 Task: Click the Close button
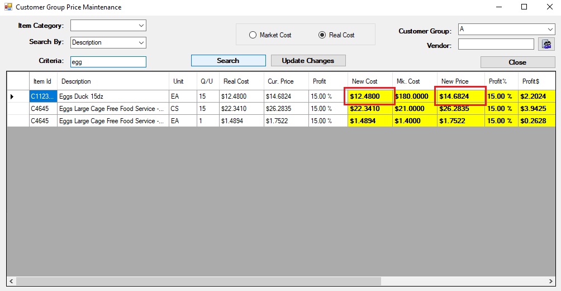pos(517,62)
